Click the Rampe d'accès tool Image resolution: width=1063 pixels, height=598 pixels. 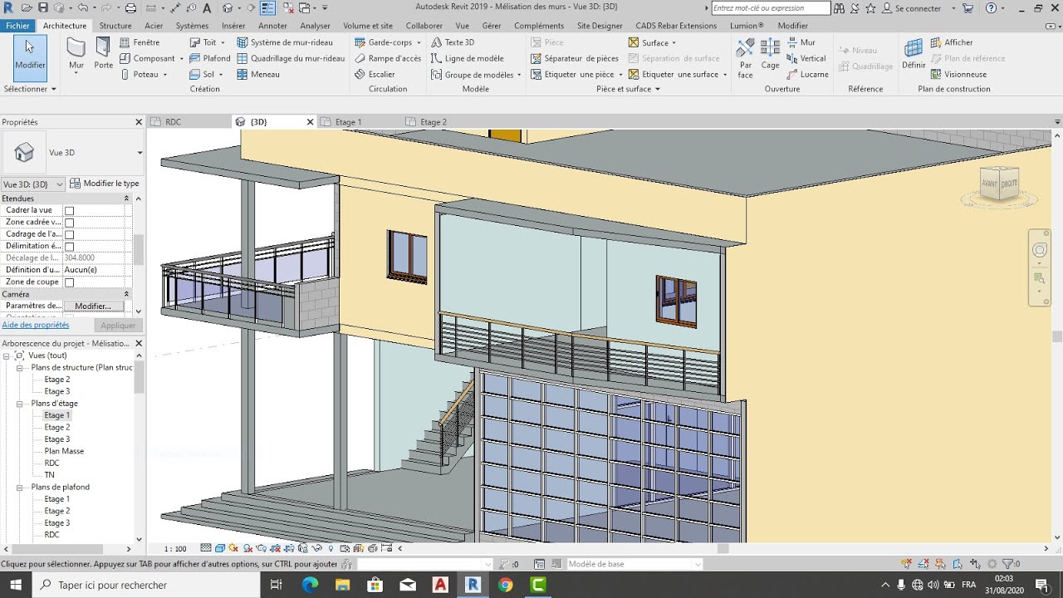(x=388, y=58)
